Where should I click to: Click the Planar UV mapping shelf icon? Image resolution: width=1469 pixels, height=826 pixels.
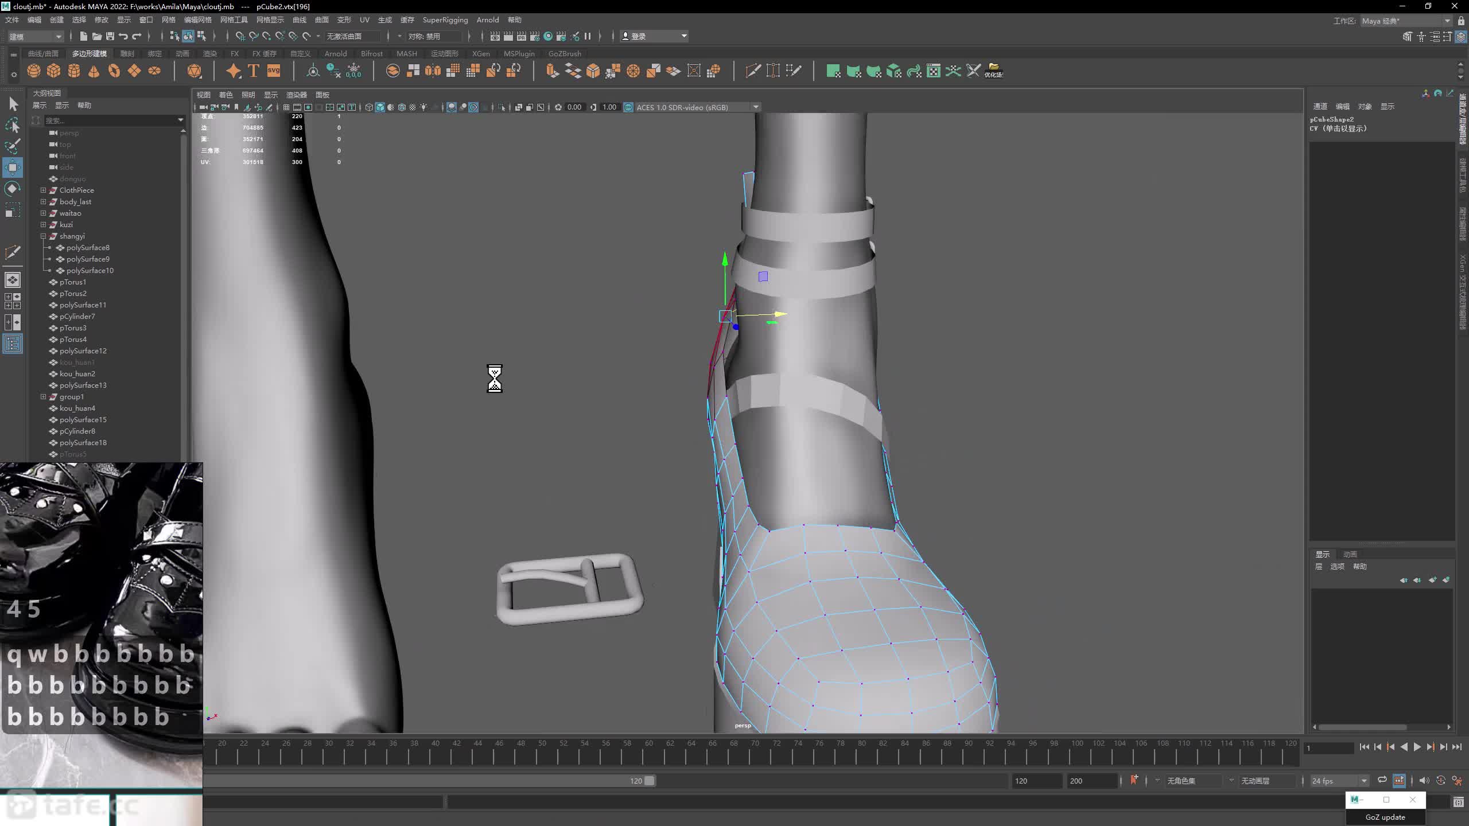tap(834, 71)
